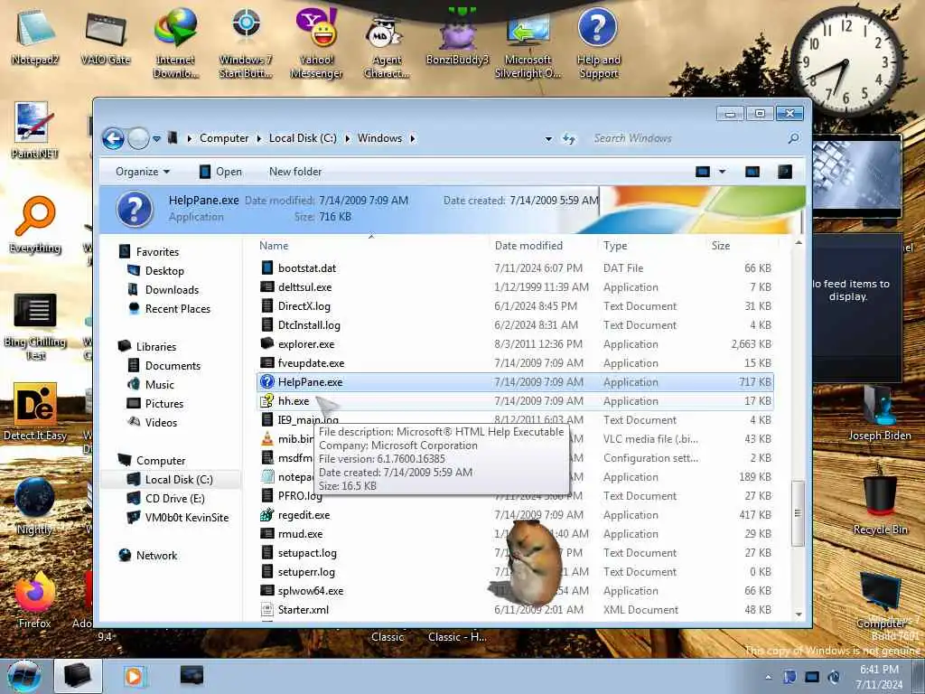Show hidden system tray icons arrow

click(768, 677)
